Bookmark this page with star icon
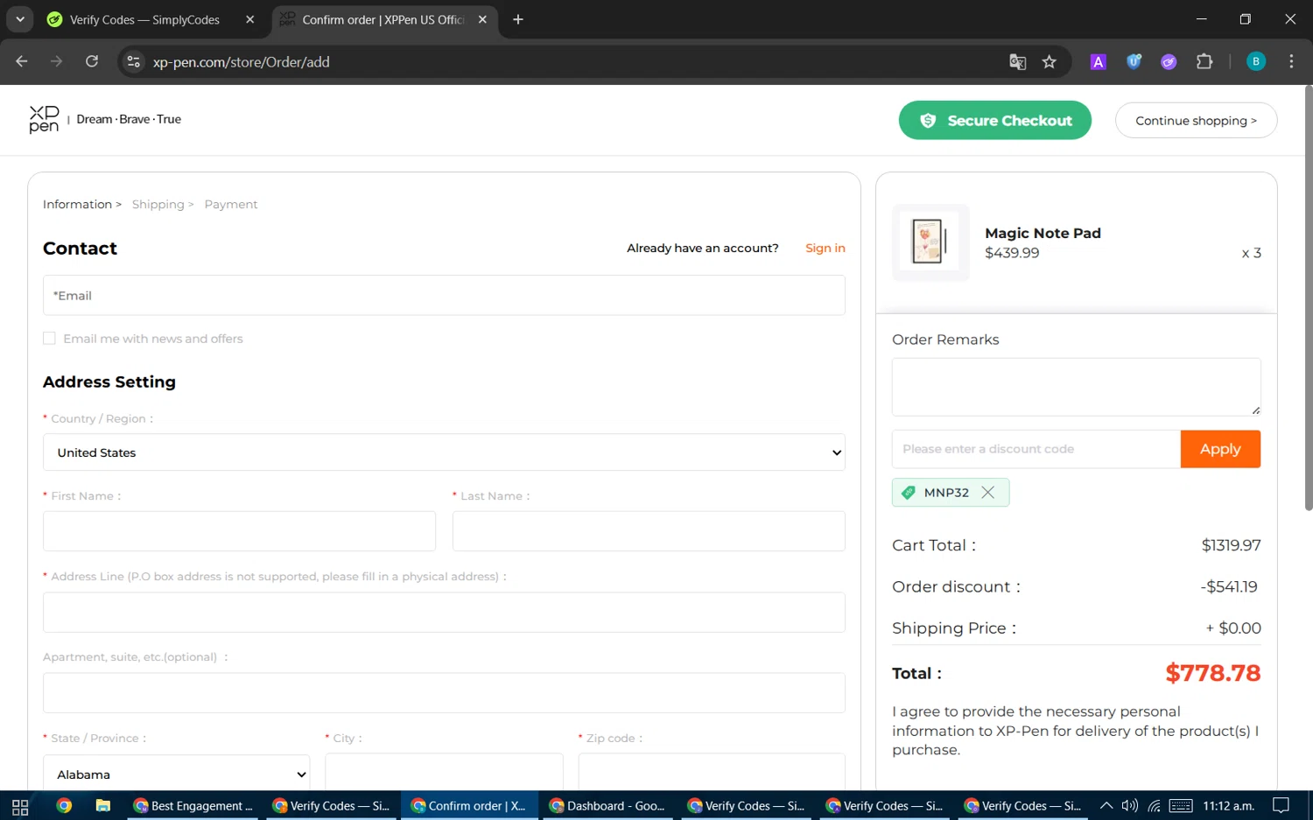 [1050, 61]
